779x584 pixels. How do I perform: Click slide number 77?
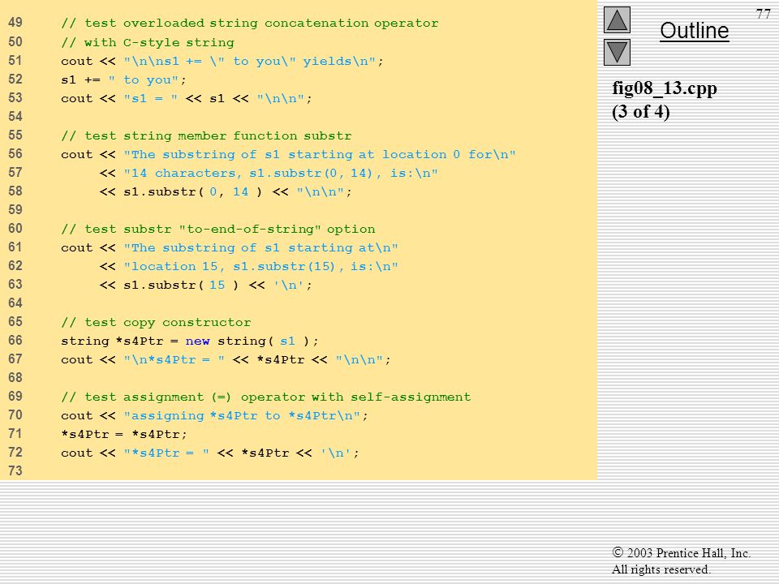click(763, 14)
